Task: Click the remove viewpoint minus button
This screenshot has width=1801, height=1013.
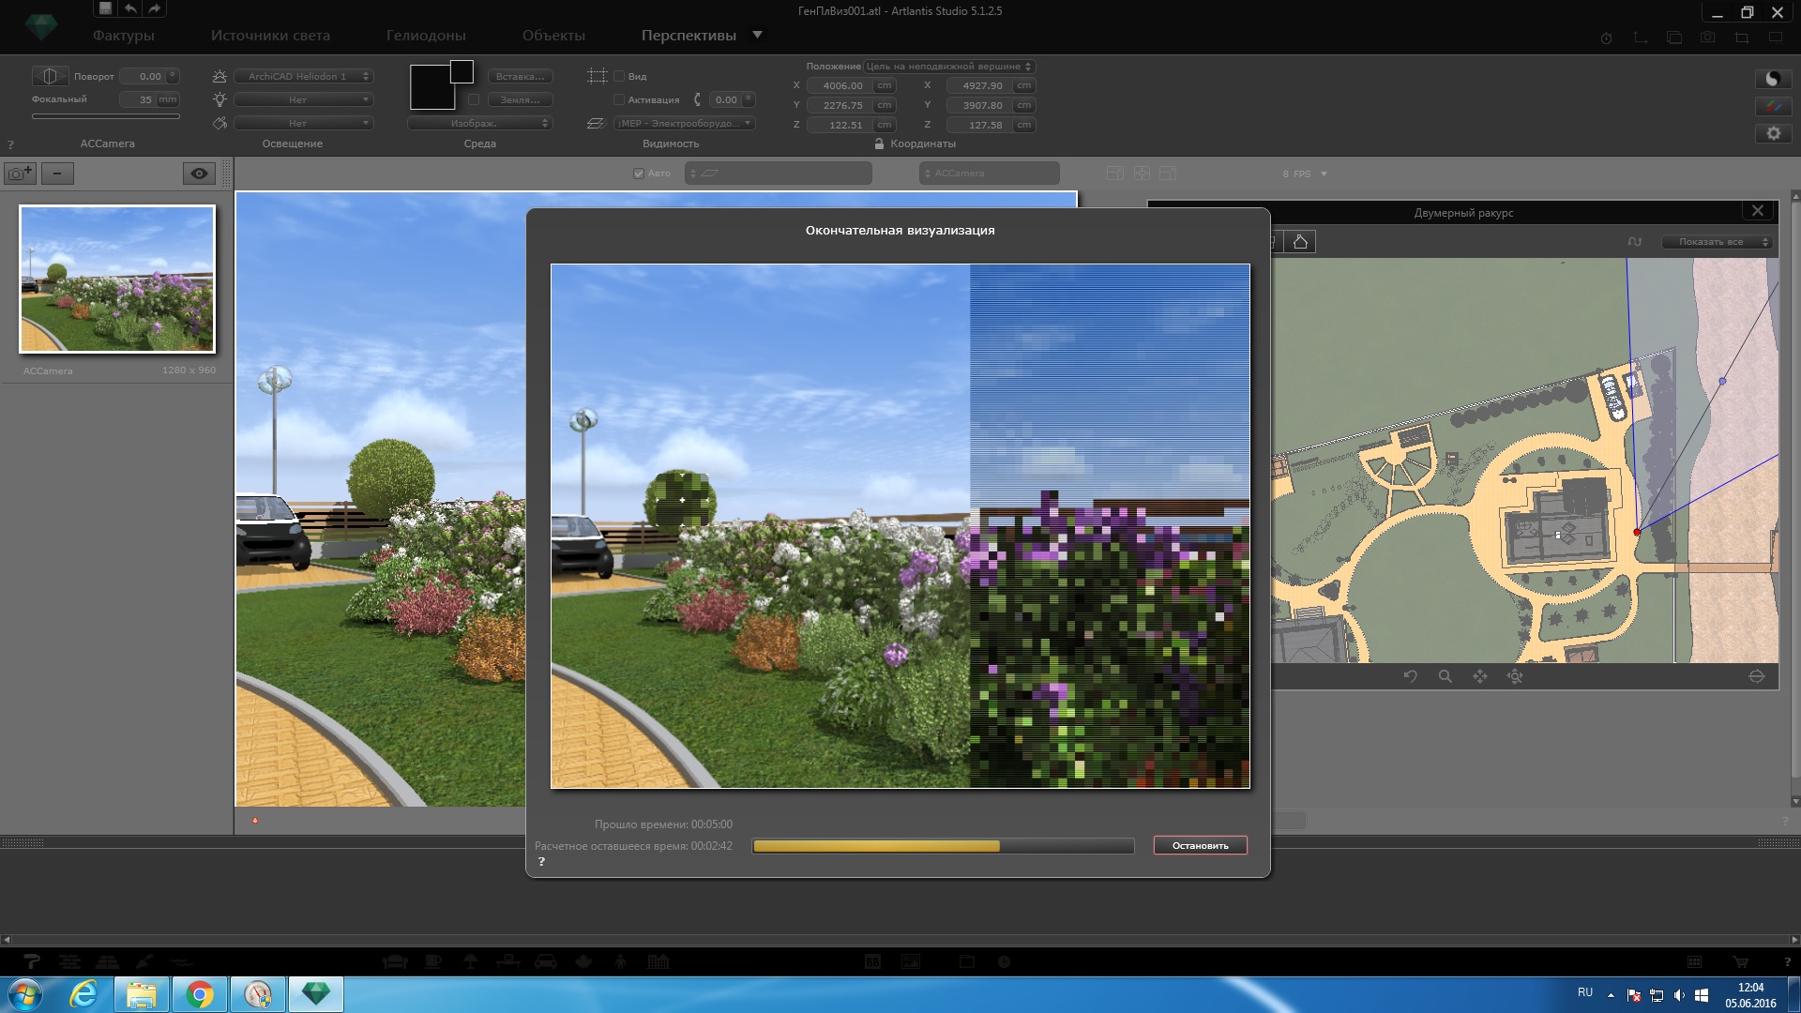Action: coord(57,174)
